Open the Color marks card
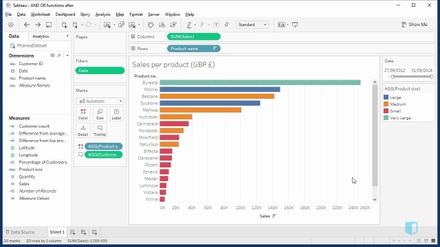This screenshot has width=440, height=247. [83, 114]
